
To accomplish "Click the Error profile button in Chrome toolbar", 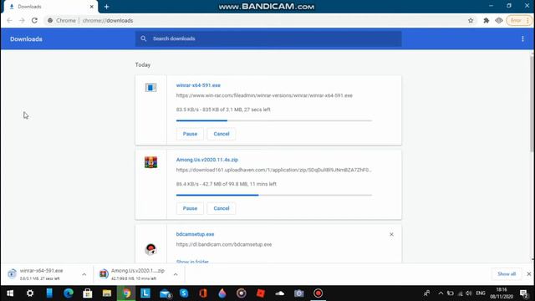I will click(x=518, y=20).
